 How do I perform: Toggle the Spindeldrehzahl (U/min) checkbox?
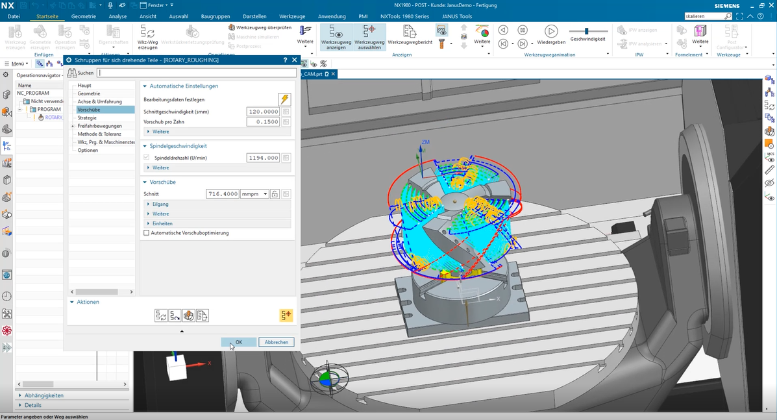click(146, 158)
